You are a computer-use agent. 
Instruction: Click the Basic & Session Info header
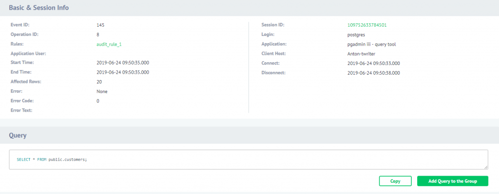click(x=39, y=8)
